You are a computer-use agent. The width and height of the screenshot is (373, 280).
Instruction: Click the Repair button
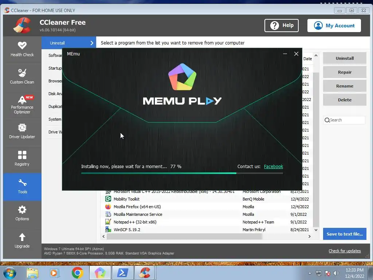pos(345,72)
